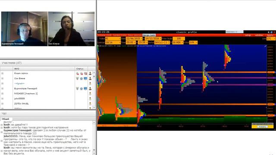Open the end date dropdown 14/12/2016
Image resolution: width=276 pixels, height=155 pixels.
(153, 38)
